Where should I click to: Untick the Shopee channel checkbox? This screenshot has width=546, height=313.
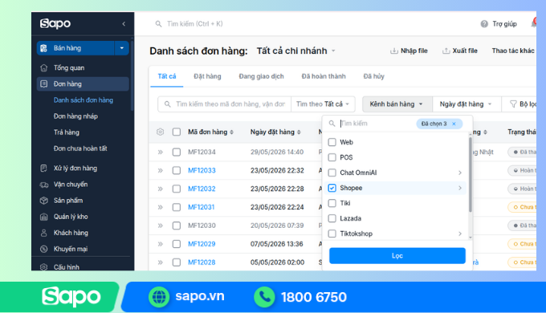click(x=332, y=188)
